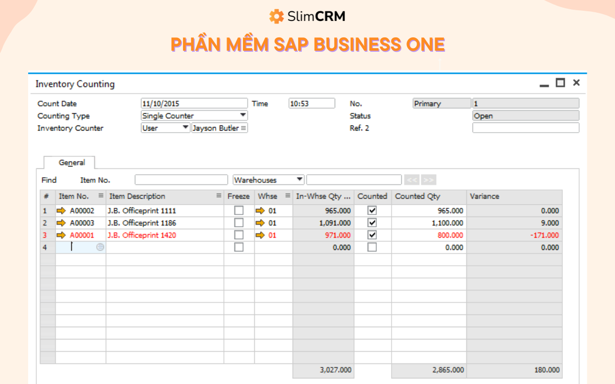Click the selection-list icon in row 4 Item No. cell
Image resolution: width=615 pixels, height=384 pixels.
[100, 247]
